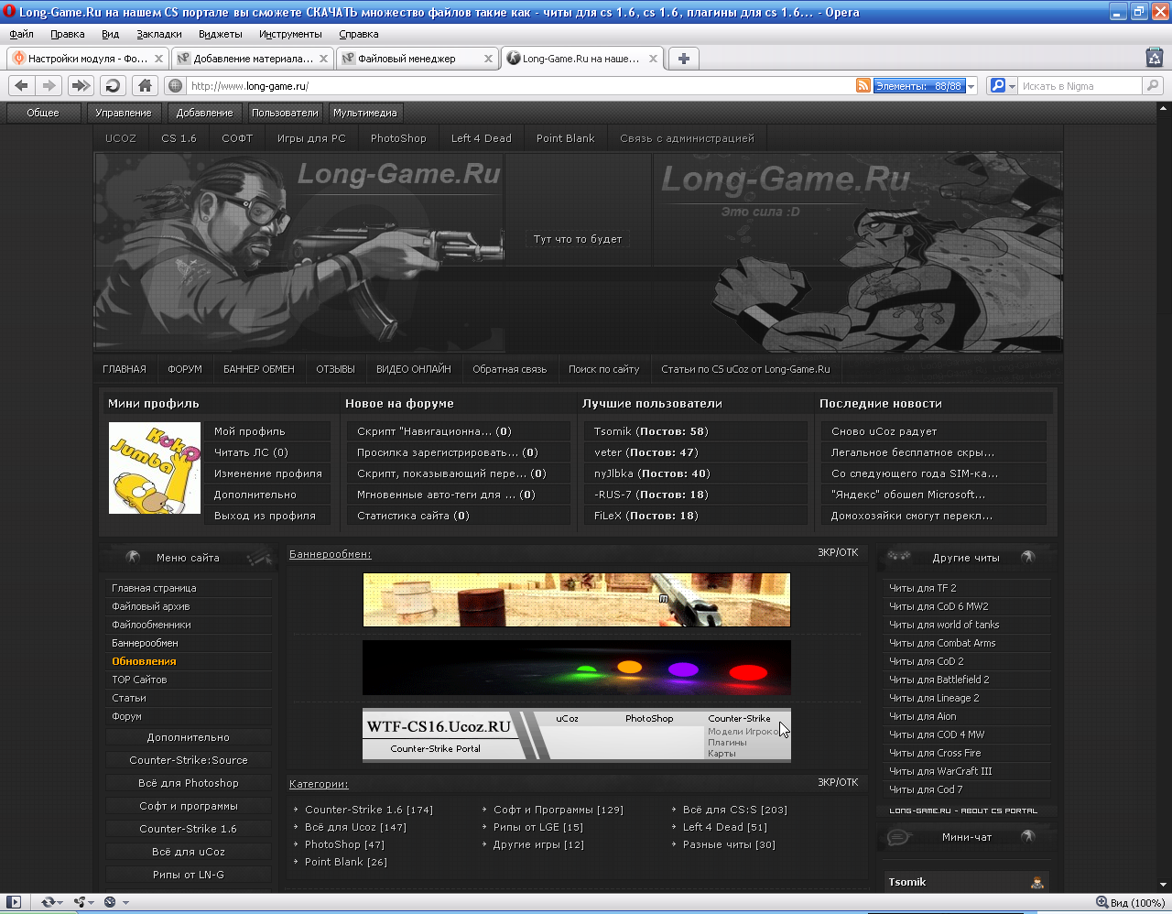1172x914 pixels.
Task: Click Читать ЛС (0) link
Action: point(251,452)
